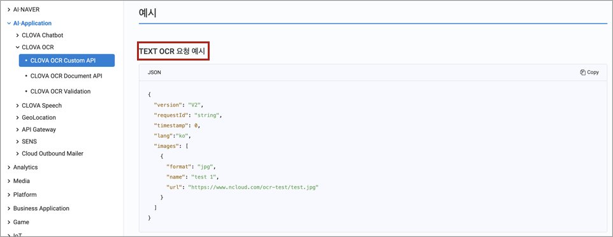Click the "jpg" value in code
Screen dimensions: 613x237
coord(205,167)
